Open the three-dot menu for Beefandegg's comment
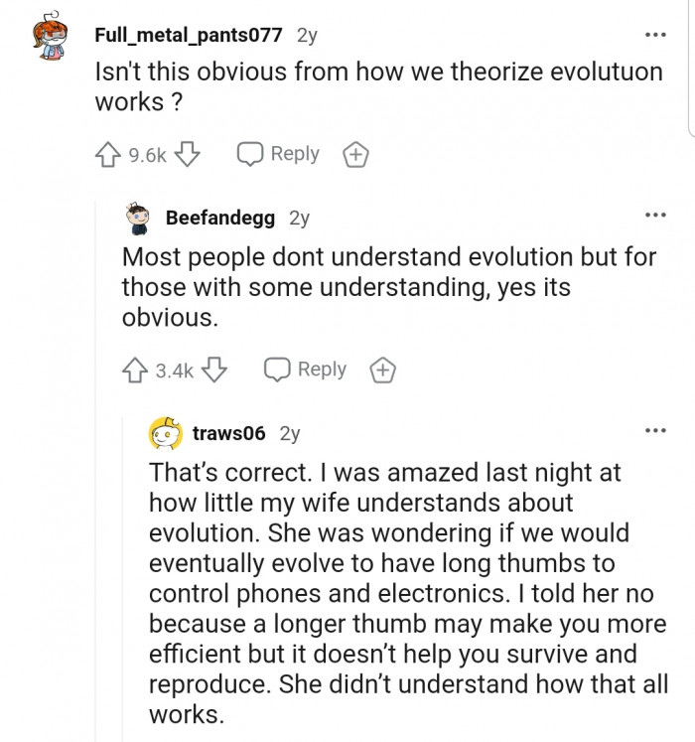 pos(654,217)
